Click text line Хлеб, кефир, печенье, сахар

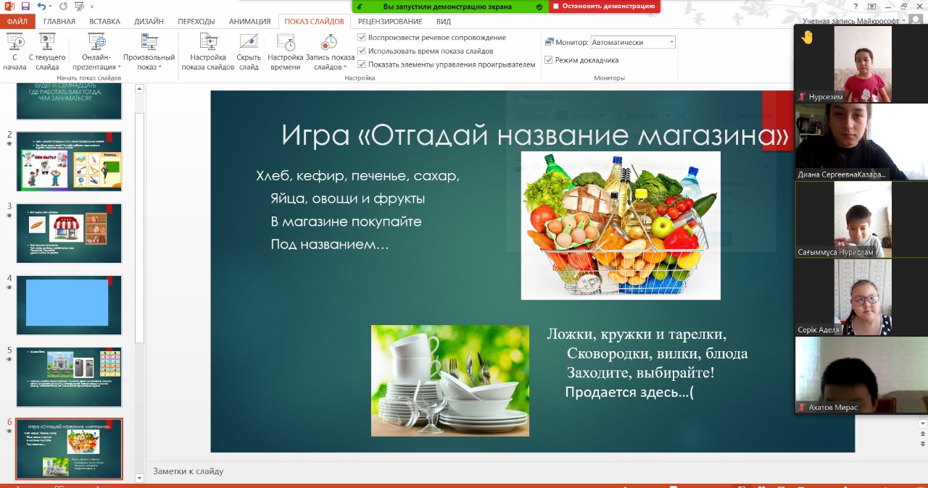(358, 176)
